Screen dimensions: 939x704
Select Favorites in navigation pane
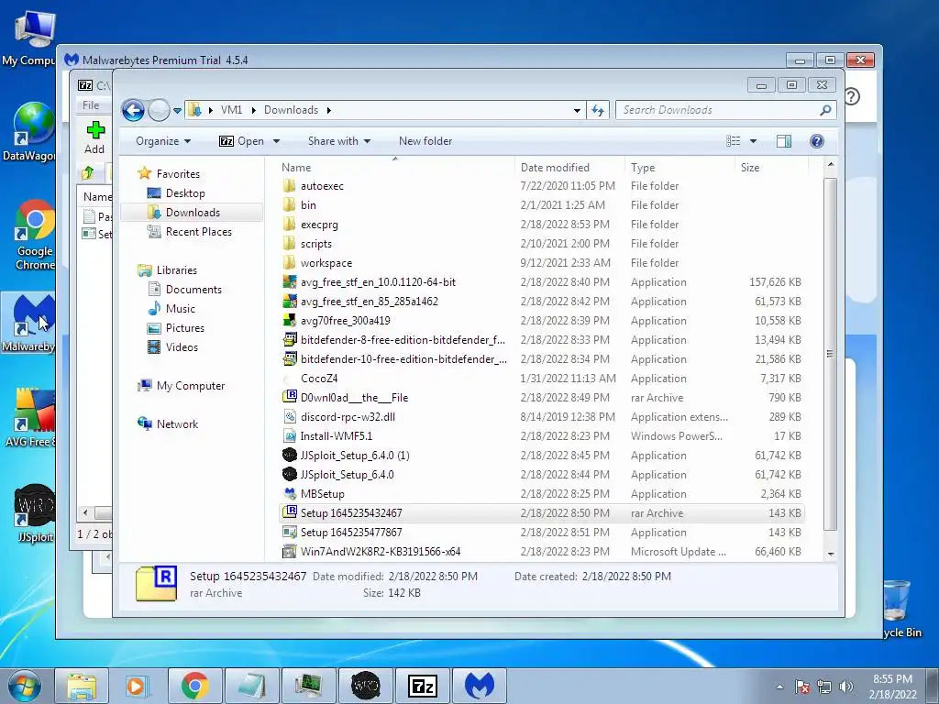[178, 173]
